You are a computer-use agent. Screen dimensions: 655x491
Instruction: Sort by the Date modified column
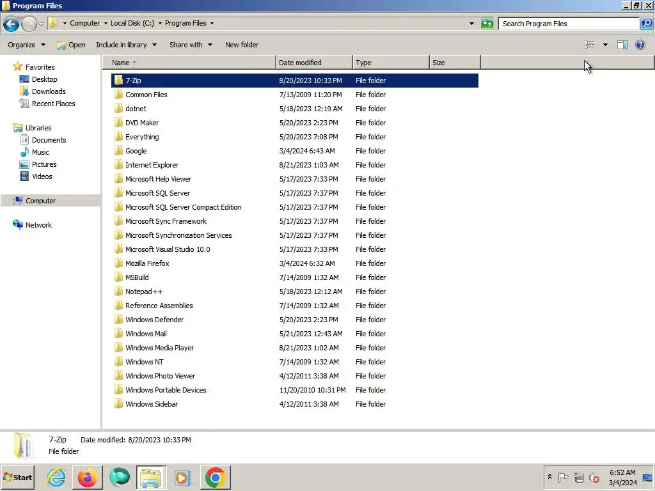pyautogui.click(x=314, y=63)
